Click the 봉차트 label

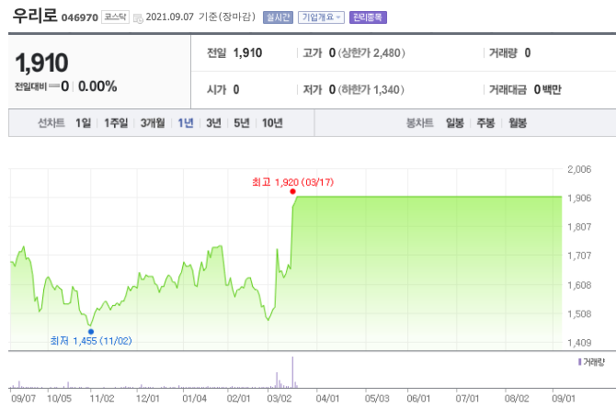point(419,123)
